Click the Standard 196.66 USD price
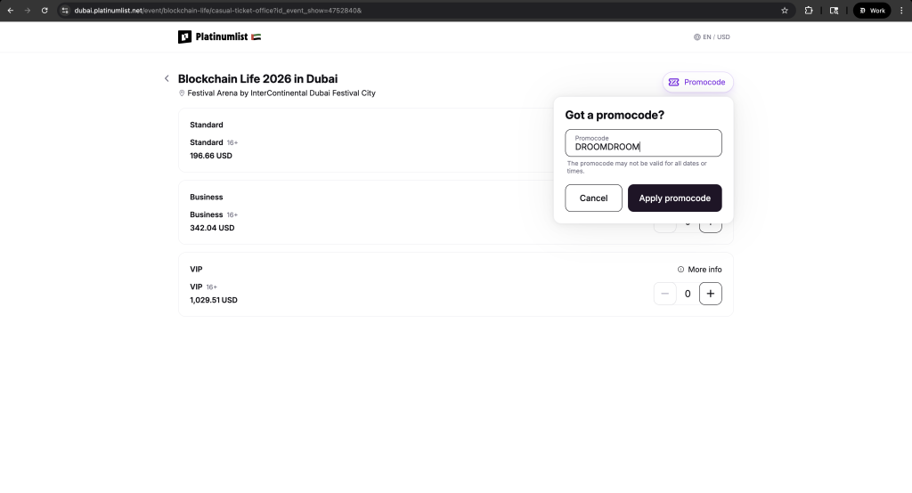 (x=210, y=156)
